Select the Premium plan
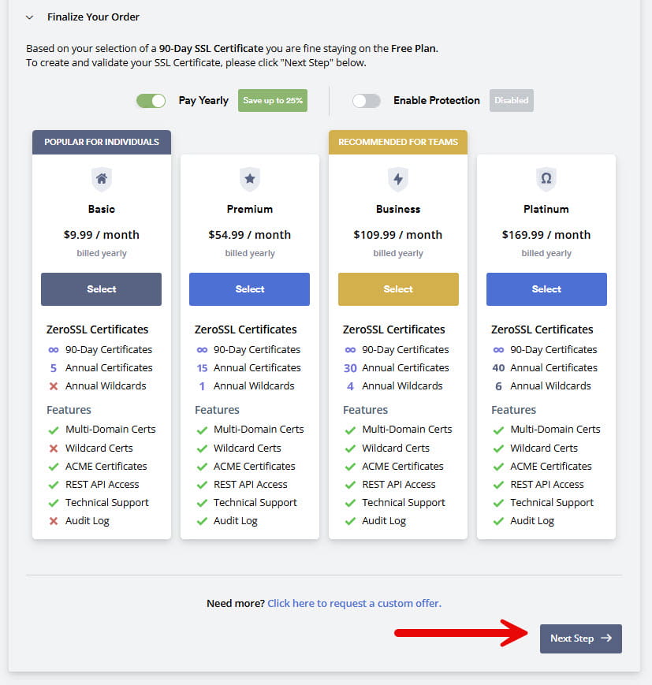This screenshot has width=652, height=685. pyautogui.click(x=249, y=289)
